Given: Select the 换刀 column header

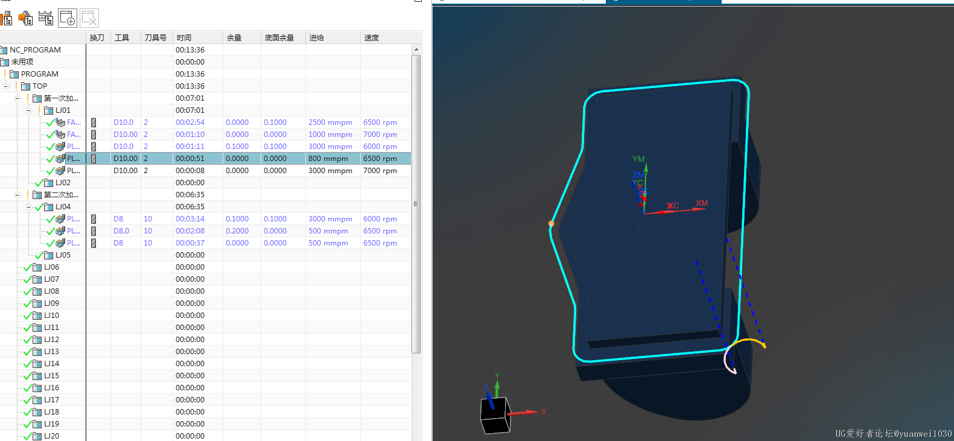Looking at the screenshot, I should coord(98,37).
